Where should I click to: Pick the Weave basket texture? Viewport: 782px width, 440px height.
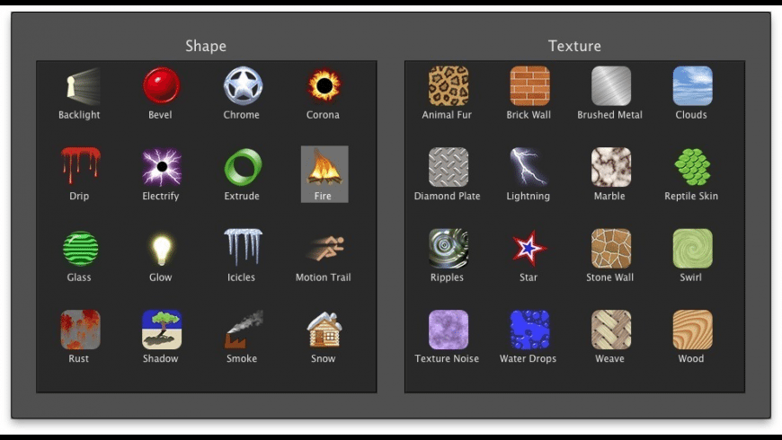(611, 330)
